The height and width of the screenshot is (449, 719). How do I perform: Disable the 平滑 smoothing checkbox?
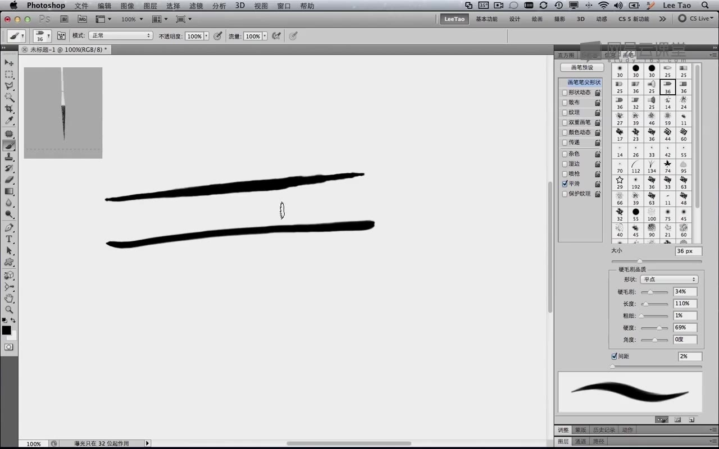(x=565, y=184)
